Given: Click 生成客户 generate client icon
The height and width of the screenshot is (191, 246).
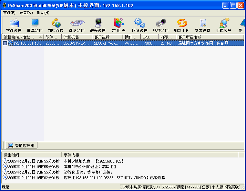Looking at the screenshot, I should [x=223, y=25].
